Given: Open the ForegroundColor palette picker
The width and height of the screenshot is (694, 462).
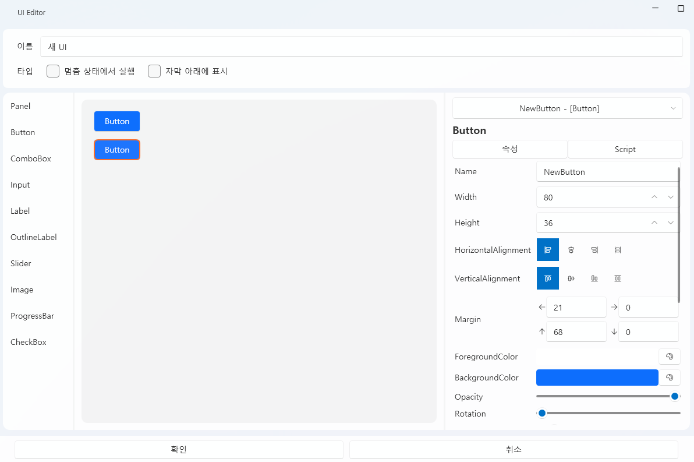Looking at the screenshot, I should tap(669, 356).
